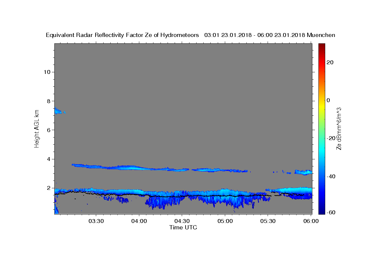This screenshot has height=257, width=386.
Task: Click the colorbar label 'Ze dBmm^6/m^3'
Action: 338,128
